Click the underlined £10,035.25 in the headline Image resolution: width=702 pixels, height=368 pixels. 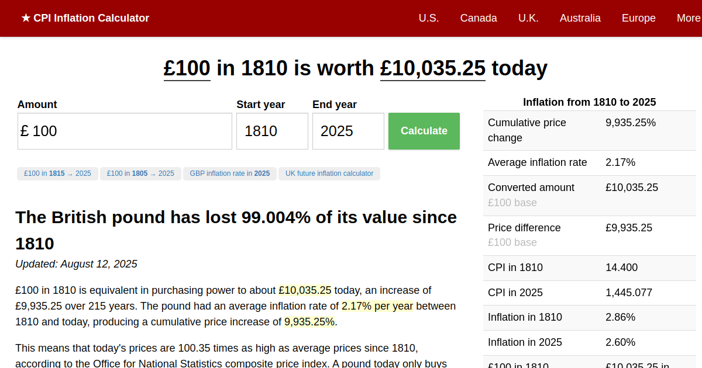(x=433, y=68)
